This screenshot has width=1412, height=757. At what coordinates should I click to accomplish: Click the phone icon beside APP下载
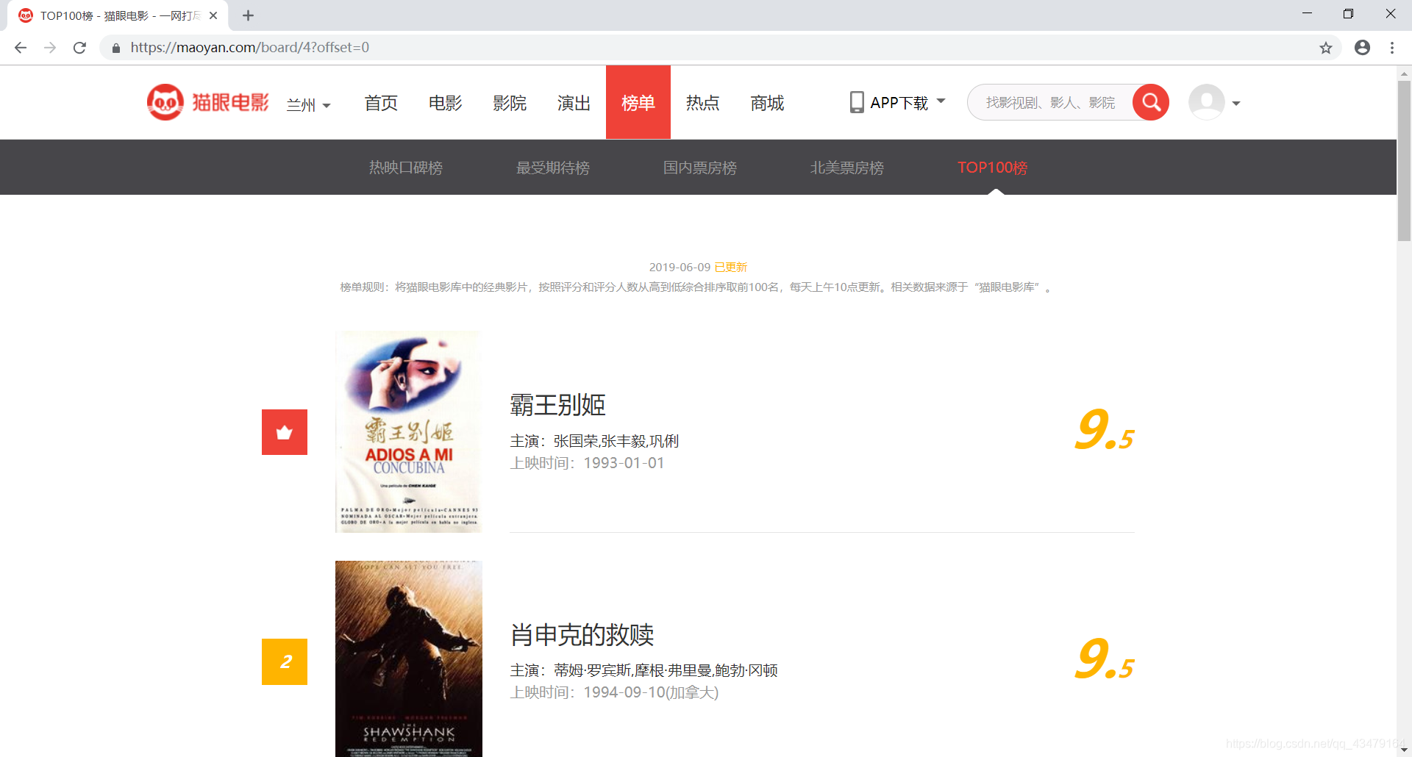pyautogui.click(x=857, y=102)
